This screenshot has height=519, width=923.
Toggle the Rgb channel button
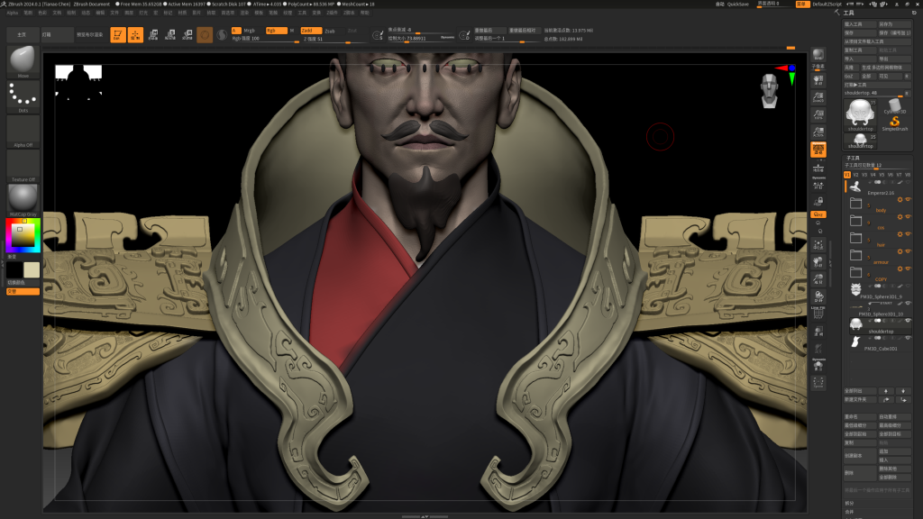point(276,31)
